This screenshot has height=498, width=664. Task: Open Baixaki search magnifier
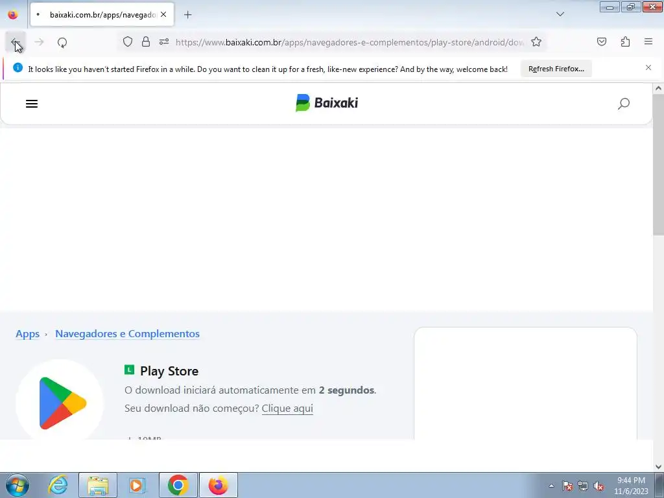pyautogui.click(x=623, y=104)
